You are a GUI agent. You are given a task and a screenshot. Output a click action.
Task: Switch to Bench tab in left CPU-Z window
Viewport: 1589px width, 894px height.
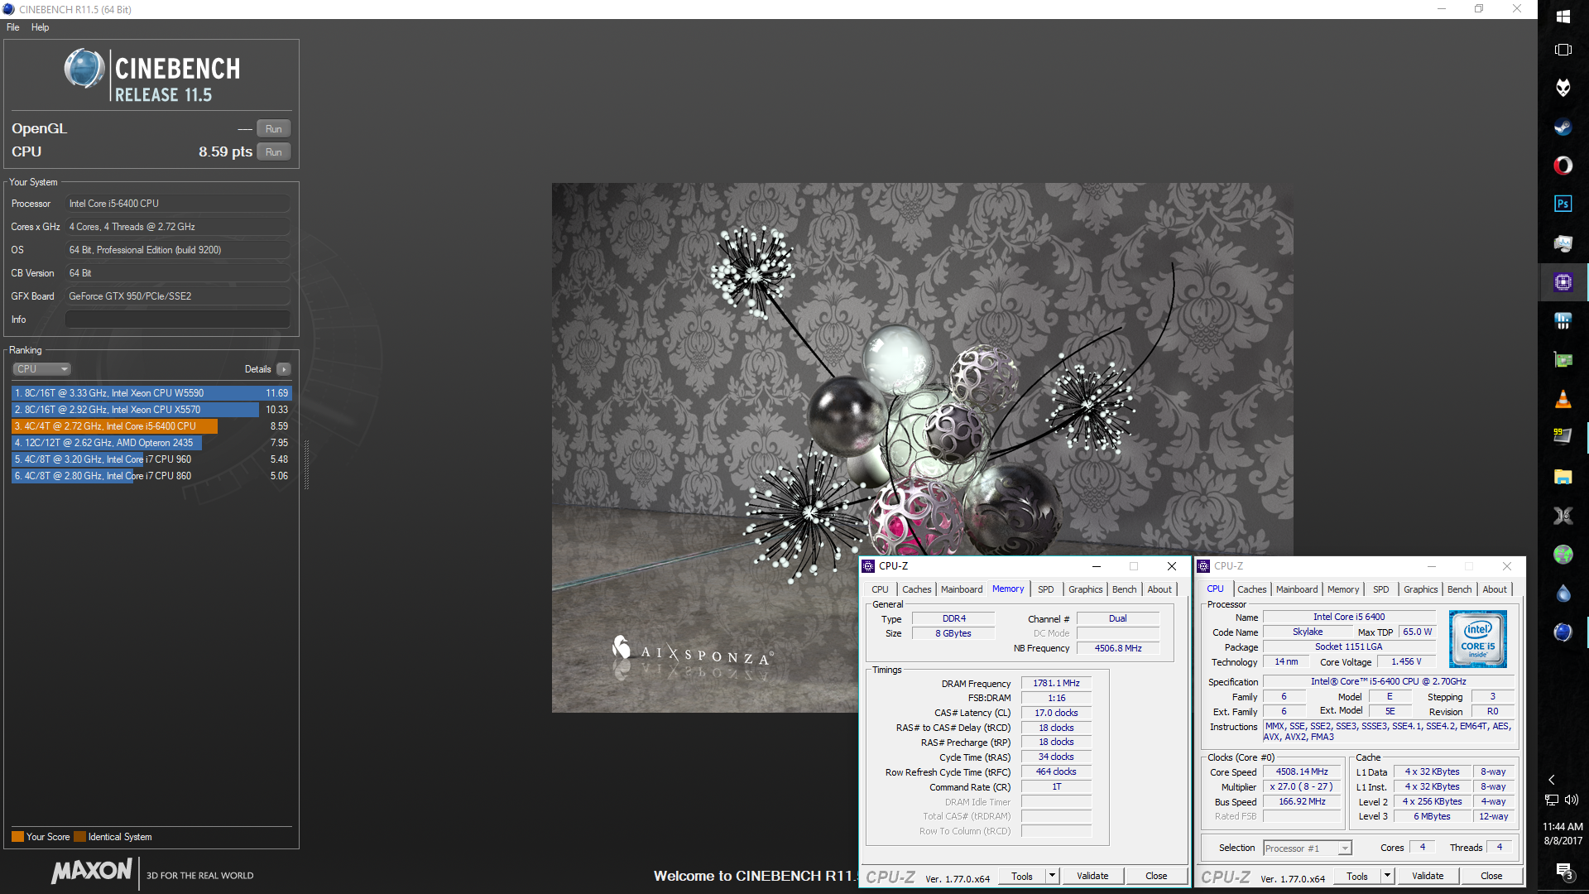pyautogui.click(x=1124, y=589)
